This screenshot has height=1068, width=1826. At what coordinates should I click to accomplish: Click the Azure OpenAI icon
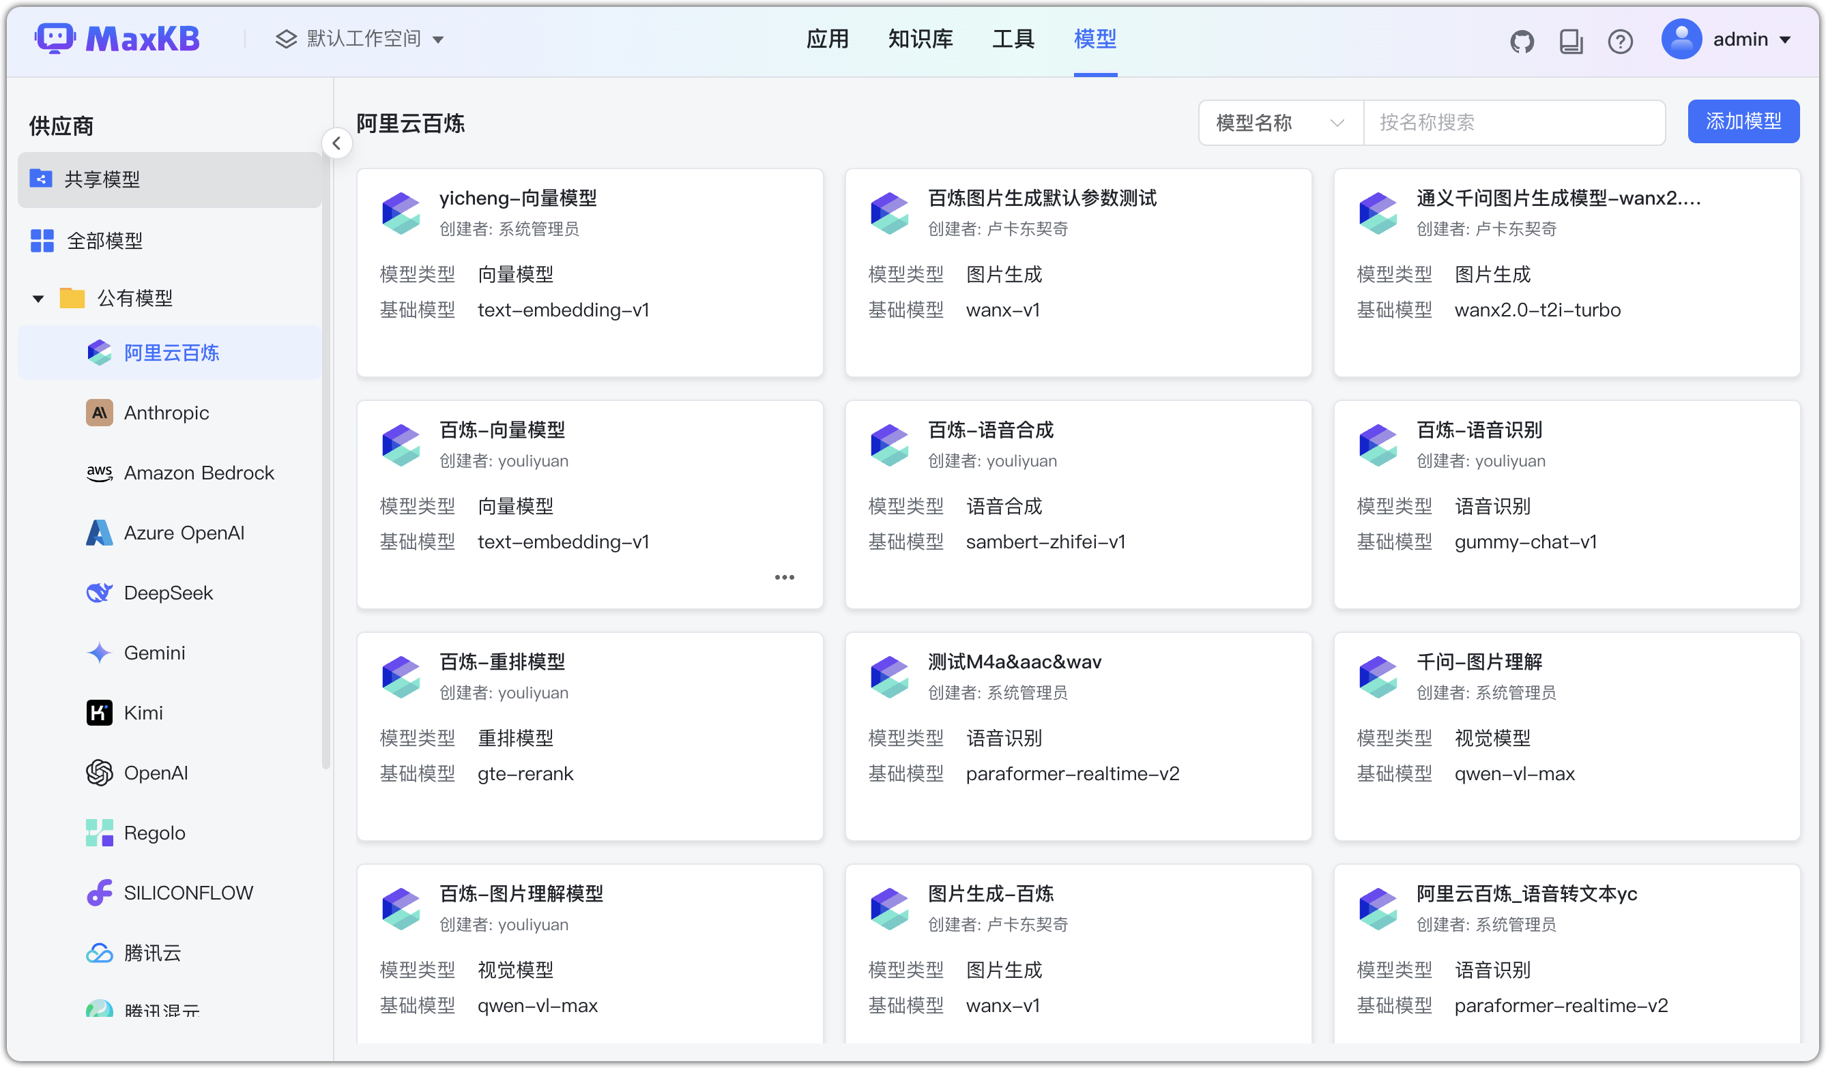click(x=99, y=533)
